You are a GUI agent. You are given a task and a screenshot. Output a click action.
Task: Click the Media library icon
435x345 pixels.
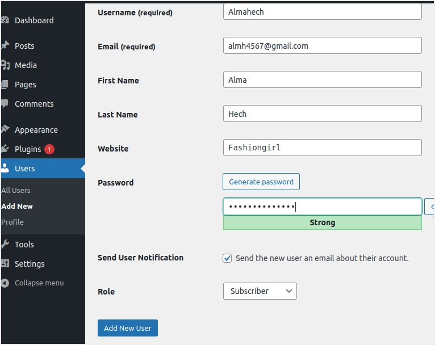[x=5, y=65]
